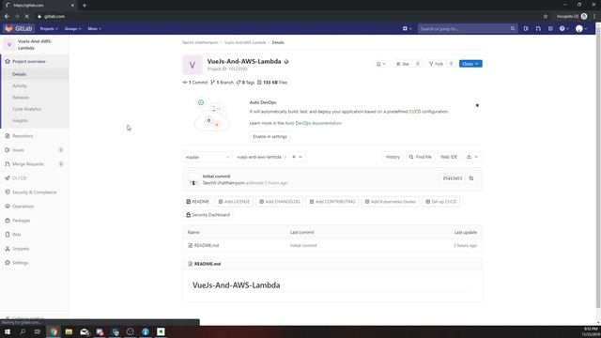Open Wiki in the sidebar
The image size is (601, 338).
[x=17, y=234]
